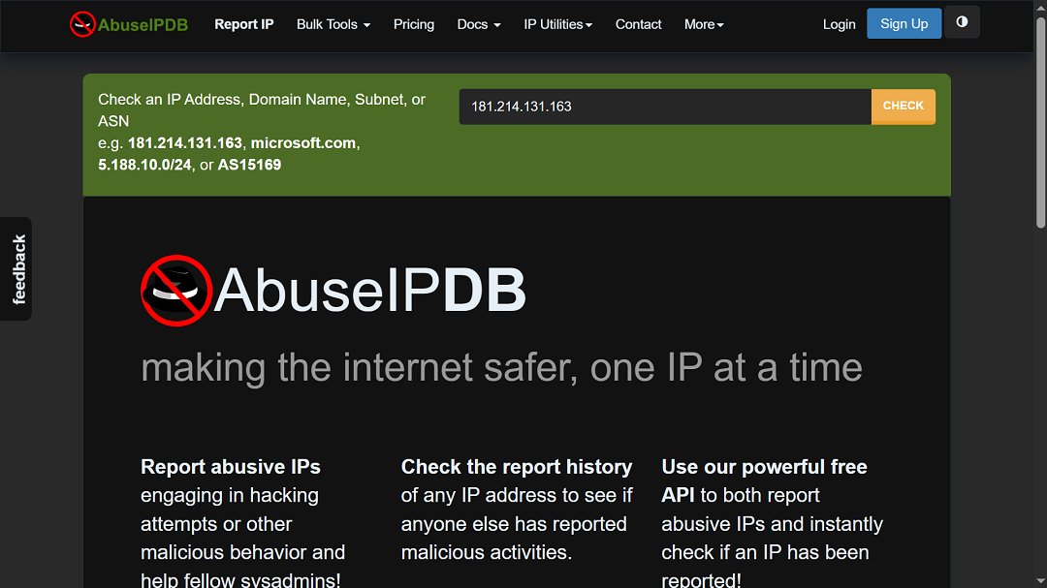Click the AbuseIPDB logo icon in the navbar
1047x588 pixels.
pos(82,21)
